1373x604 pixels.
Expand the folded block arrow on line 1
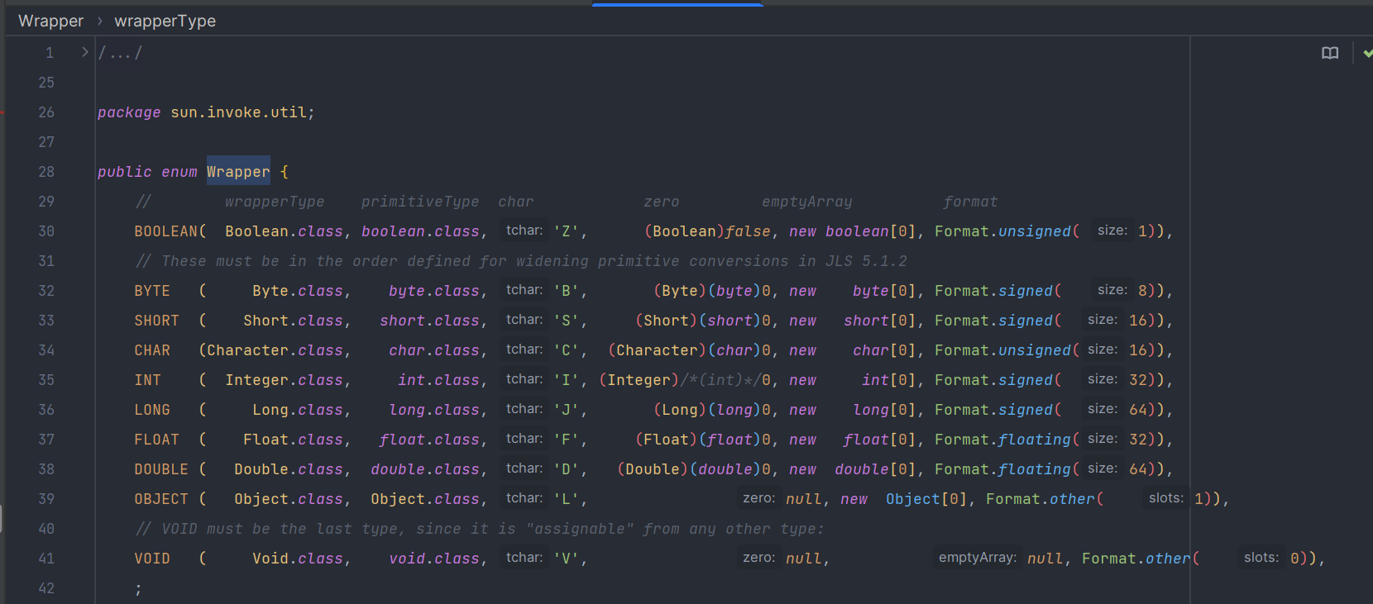coord(84,52)
